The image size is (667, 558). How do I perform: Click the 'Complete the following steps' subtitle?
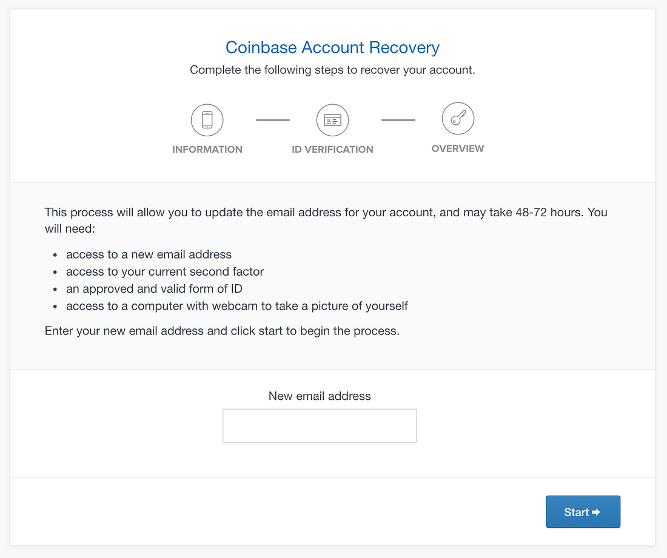point(333,70)
